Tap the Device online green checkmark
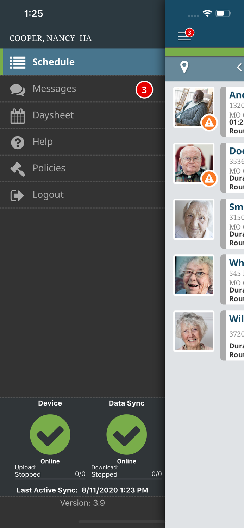 (x=50, y=434)
